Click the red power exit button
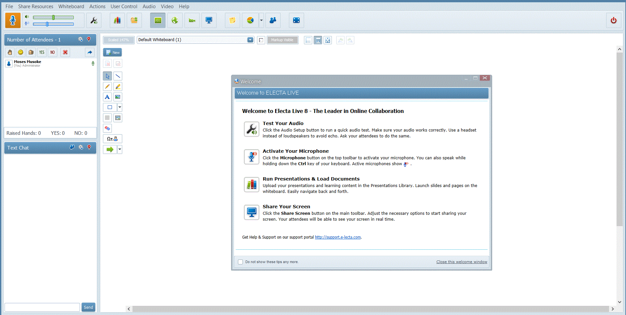This screenshot has width=626, height=315. click(x=614, y=20)
